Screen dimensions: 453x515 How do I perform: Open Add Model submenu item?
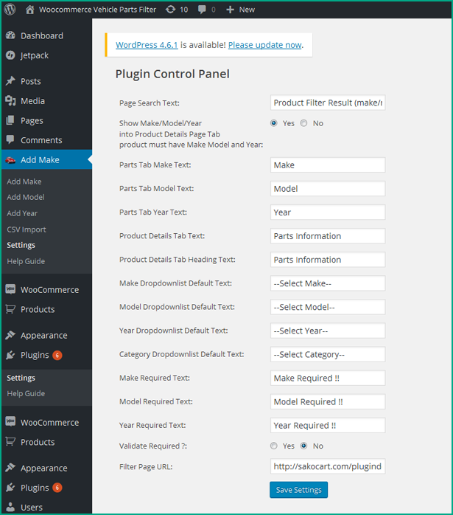coord(26,197)
